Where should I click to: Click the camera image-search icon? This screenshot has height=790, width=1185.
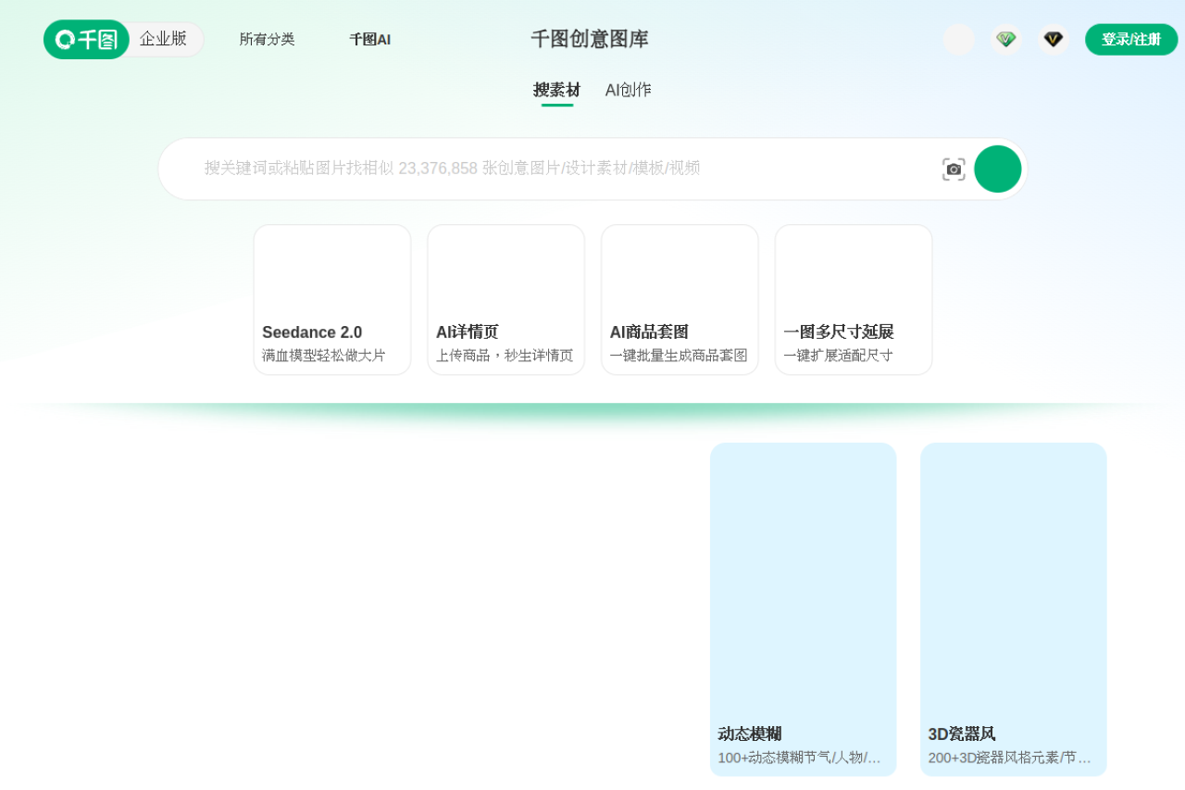point(954,169)
